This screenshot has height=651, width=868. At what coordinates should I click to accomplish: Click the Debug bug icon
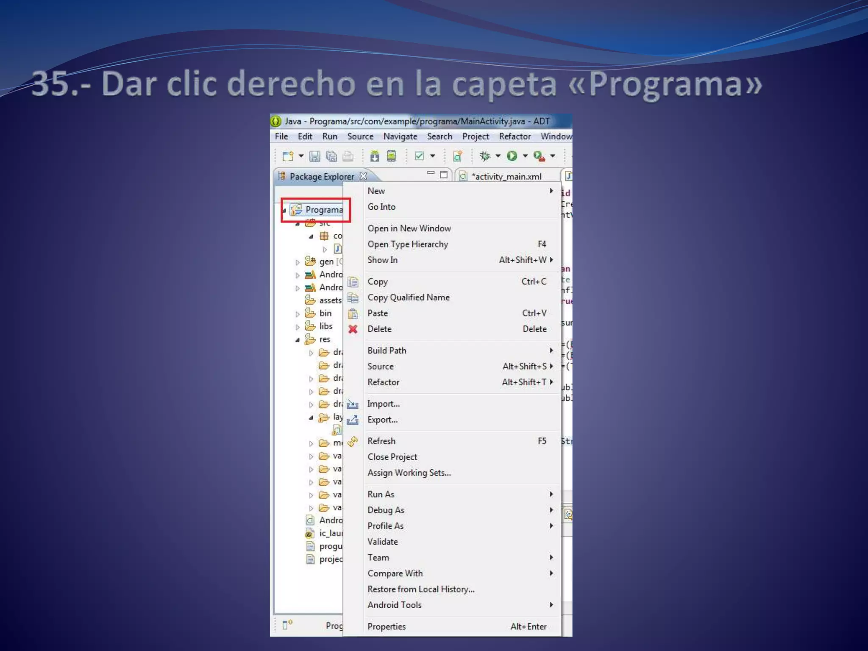tap(484, 156)
